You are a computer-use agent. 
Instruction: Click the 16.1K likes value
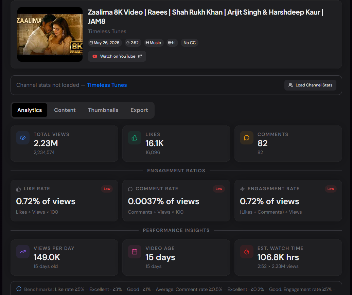[x=155, y=143]
